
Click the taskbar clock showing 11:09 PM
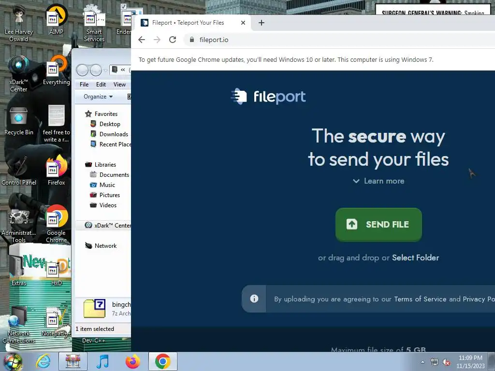(x=470, y=362)
